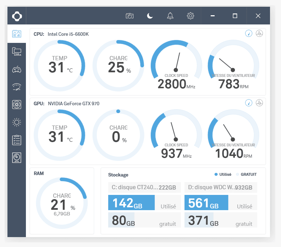Image resolution: width=281 pixels, height=247 pixels.
Task: Open settings gear in title bar
Action: pyautogui.click(x=191, y=16)
